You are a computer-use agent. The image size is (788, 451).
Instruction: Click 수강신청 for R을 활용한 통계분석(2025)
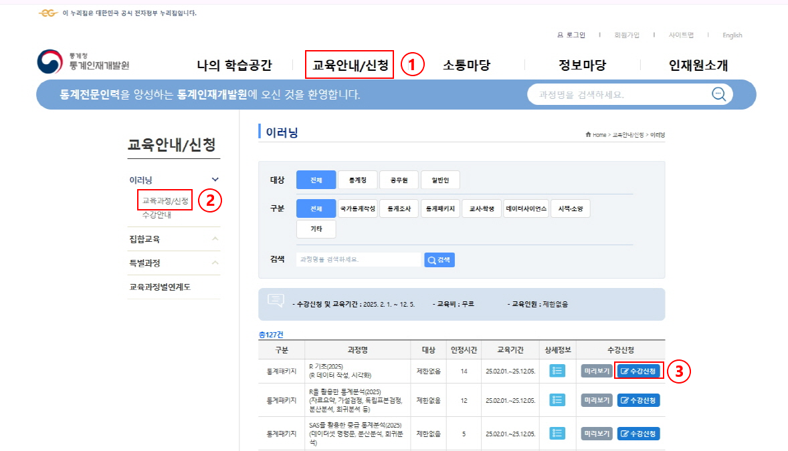click(638, 400)
